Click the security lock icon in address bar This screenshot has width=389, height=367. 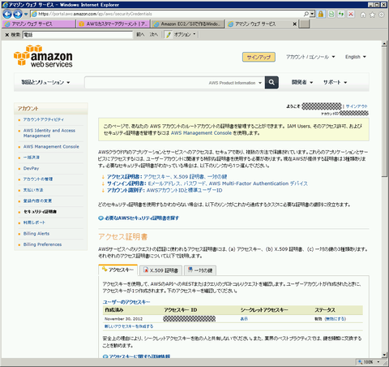click(x=321, y=14)
